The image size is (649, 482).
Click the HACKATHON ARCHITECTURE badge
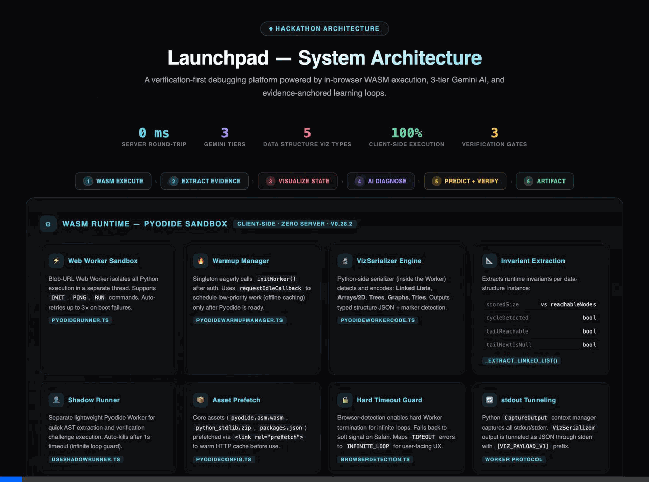324,29
